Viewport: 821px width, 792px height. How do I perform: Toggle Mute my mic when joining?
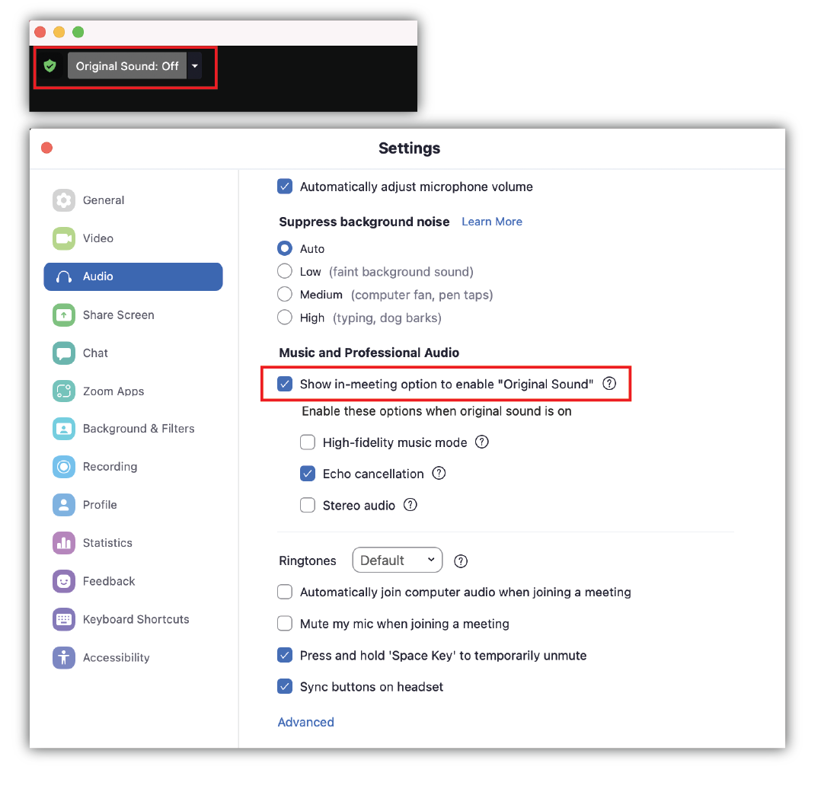285,624
